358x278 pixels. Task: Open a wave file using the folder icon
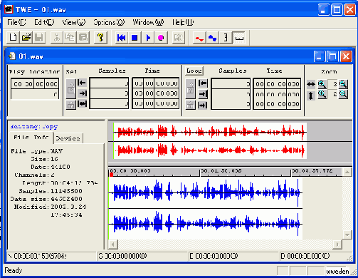pyautogui.click(x=26, y=38)
